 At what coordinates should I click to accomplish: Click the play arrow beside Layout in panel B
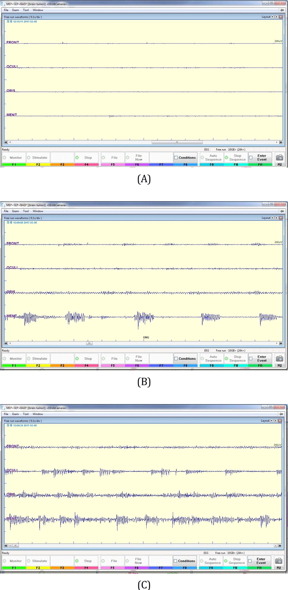coord(277,218)
